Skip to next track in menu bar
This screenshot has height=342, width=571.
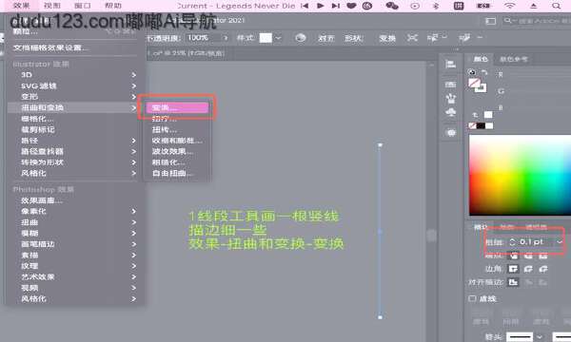pyautogui.click(x=336, y=6)
